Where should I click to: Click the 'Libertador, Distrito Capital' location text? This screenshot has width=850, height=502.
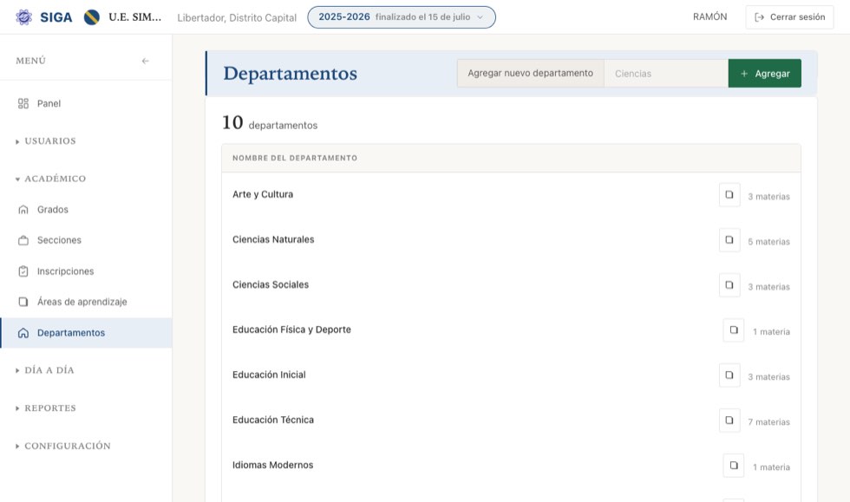237,18
